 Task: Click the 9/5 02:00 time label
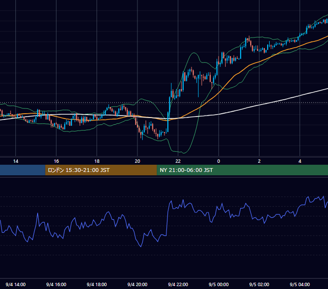tap(259, 284)
